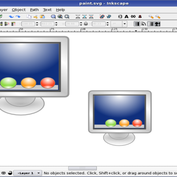The image size is (177, 177).
Task: Click the Create clone icon
Action: (85, 16)
